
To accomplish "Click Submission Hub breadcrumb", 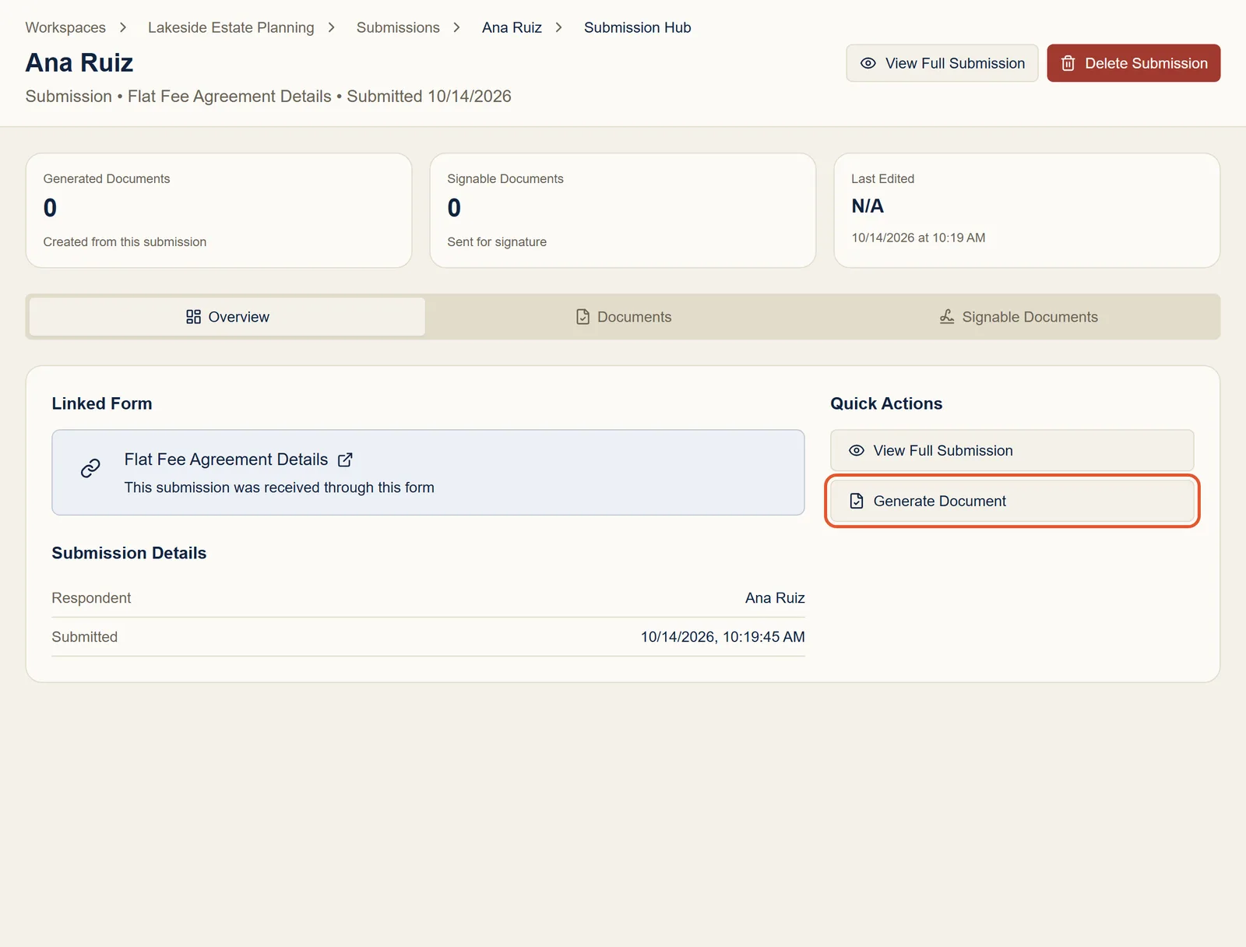I will [x=638, y=27].
